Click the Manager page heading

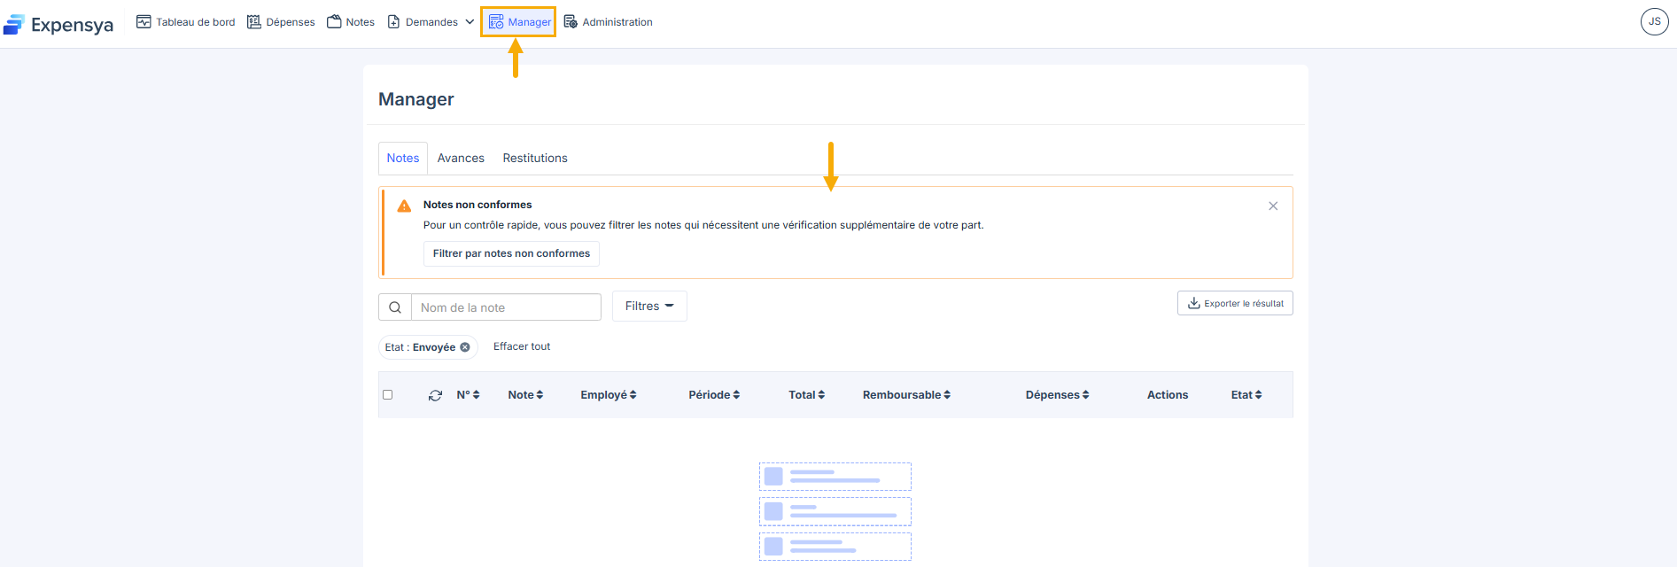pyautogui.click(x=416, y=99)
